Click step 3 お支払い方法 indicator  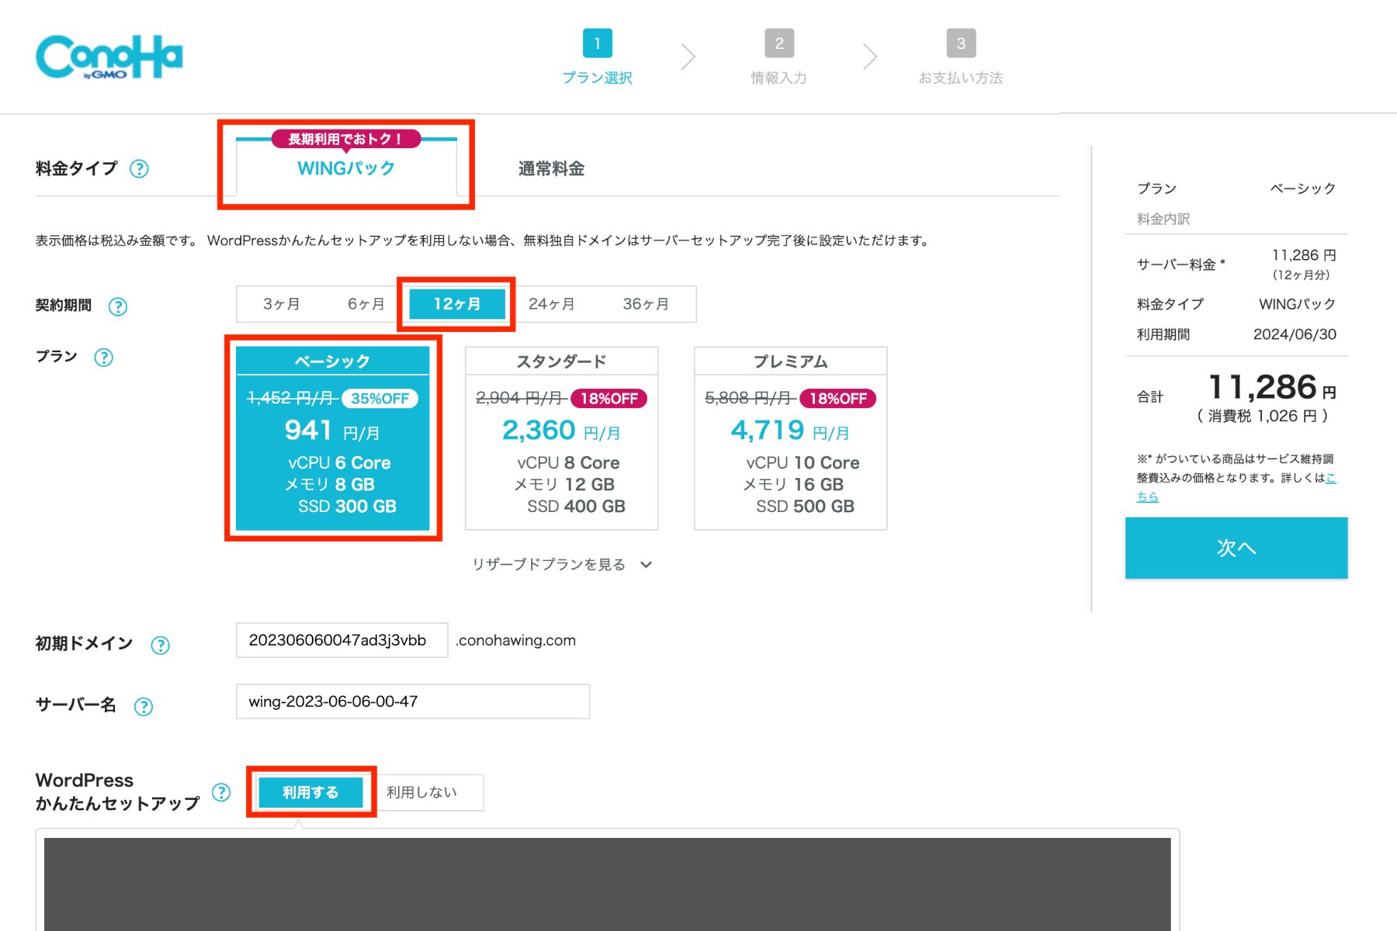(961, 57)
